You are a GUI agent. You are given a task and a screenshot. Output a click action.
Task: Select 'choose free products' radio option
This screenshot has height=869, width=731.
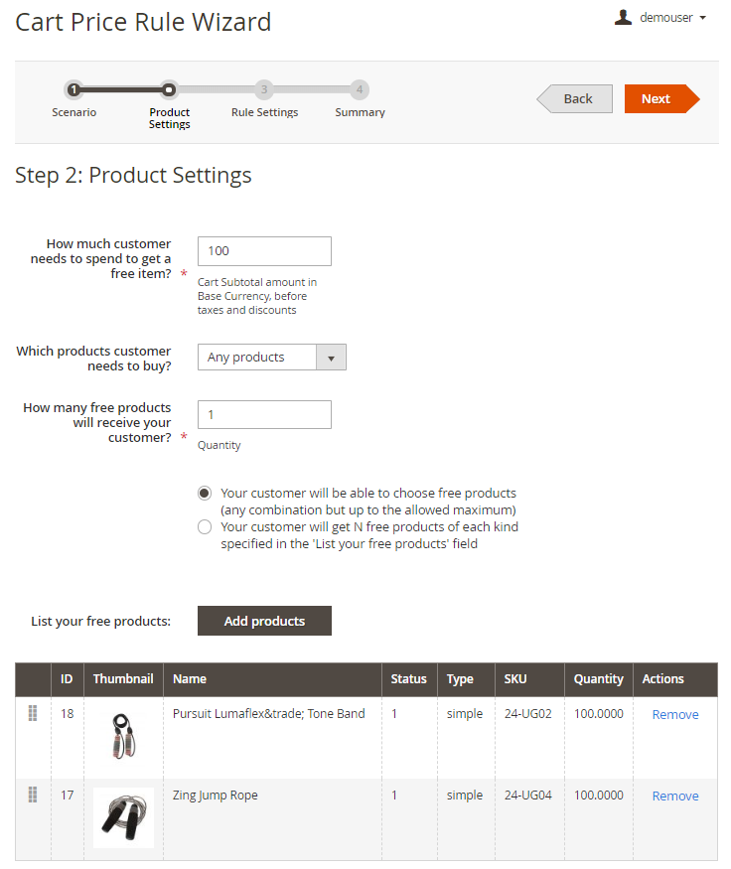205,494
